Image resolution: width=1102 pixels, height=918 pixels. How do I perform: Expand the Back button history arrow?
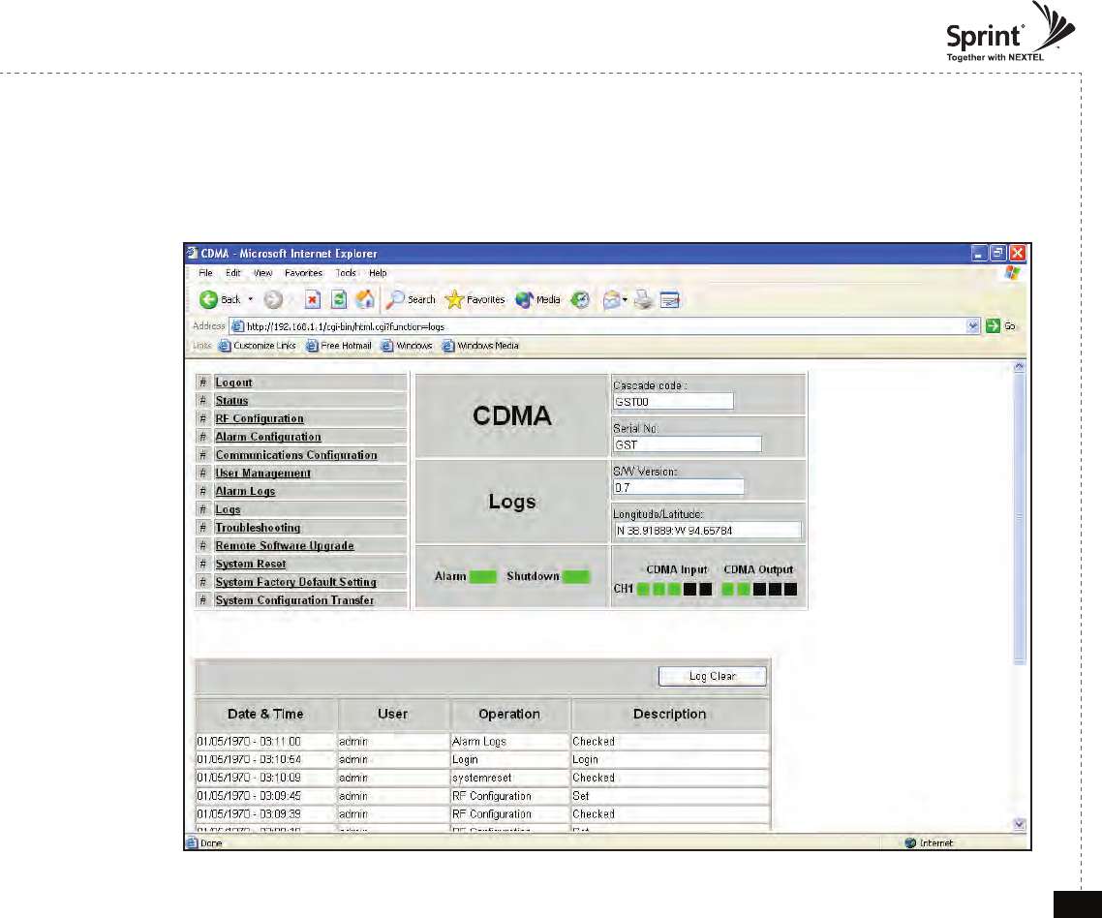coord(250,299)
